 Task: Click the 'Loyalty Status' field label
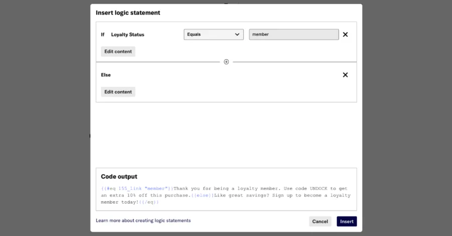128,35
